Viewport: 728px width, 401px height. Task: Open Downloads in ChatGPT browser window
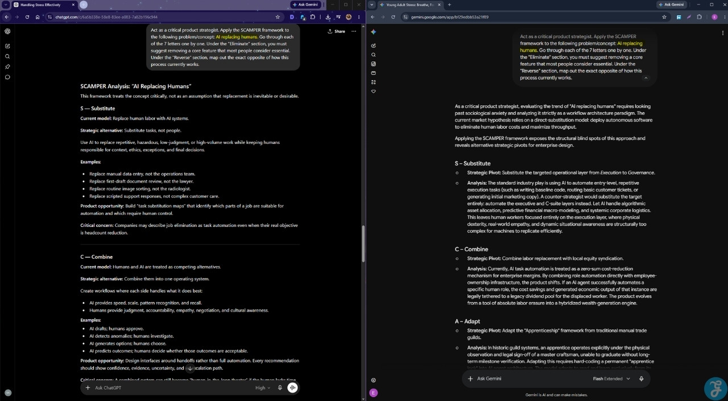coord(328,17)
